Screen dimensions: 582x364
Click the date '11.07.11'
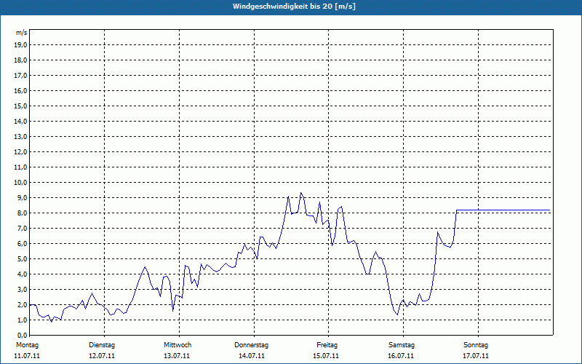pos(27,356)
